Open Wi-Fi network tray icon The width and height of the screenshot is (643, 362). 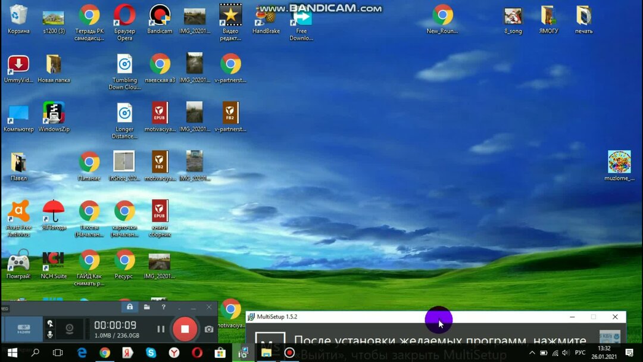pyautogui.click(x=555, y=352)
